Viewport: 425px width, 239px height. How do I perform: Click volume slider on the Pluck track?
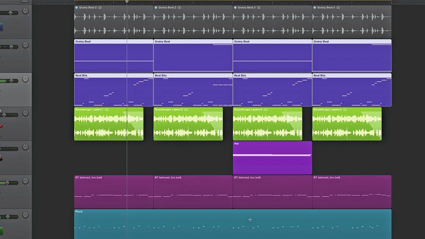pos(9,217)
